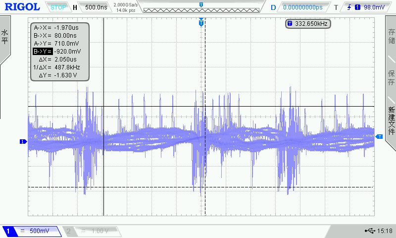The width and height of the screenshot is (396, 238).
Task: Click the B->Y value -920.0mV
Action: click(x=68, y=52)
